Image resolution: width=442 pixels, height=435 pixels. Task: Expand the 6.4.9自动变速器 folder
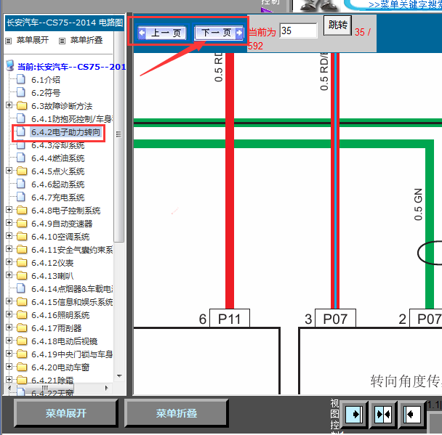9,222
